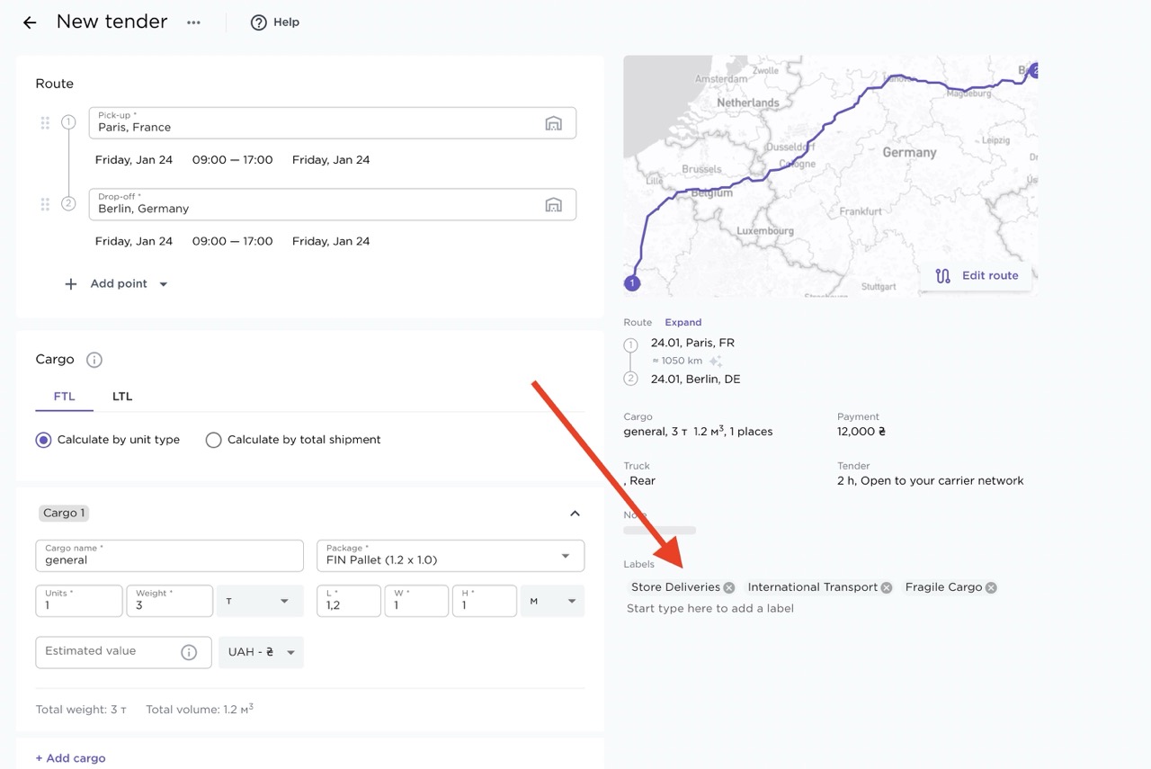Switch to the LTL tab
This screenshot has width=1151, height=769.
(122, 397)
